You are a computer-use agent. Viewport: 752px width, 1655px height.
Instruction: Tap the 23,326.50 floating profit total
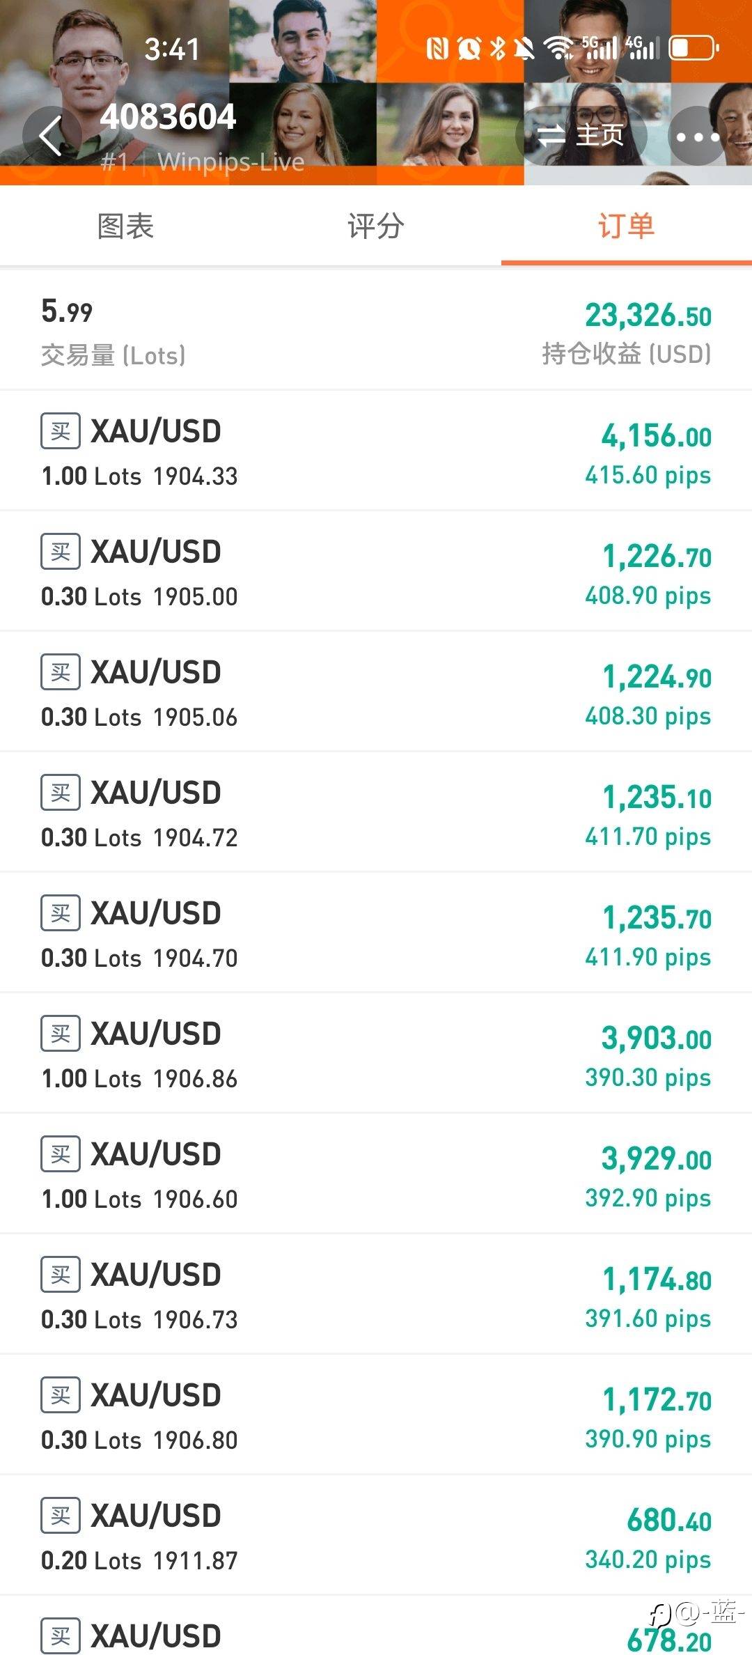(648, 316)
